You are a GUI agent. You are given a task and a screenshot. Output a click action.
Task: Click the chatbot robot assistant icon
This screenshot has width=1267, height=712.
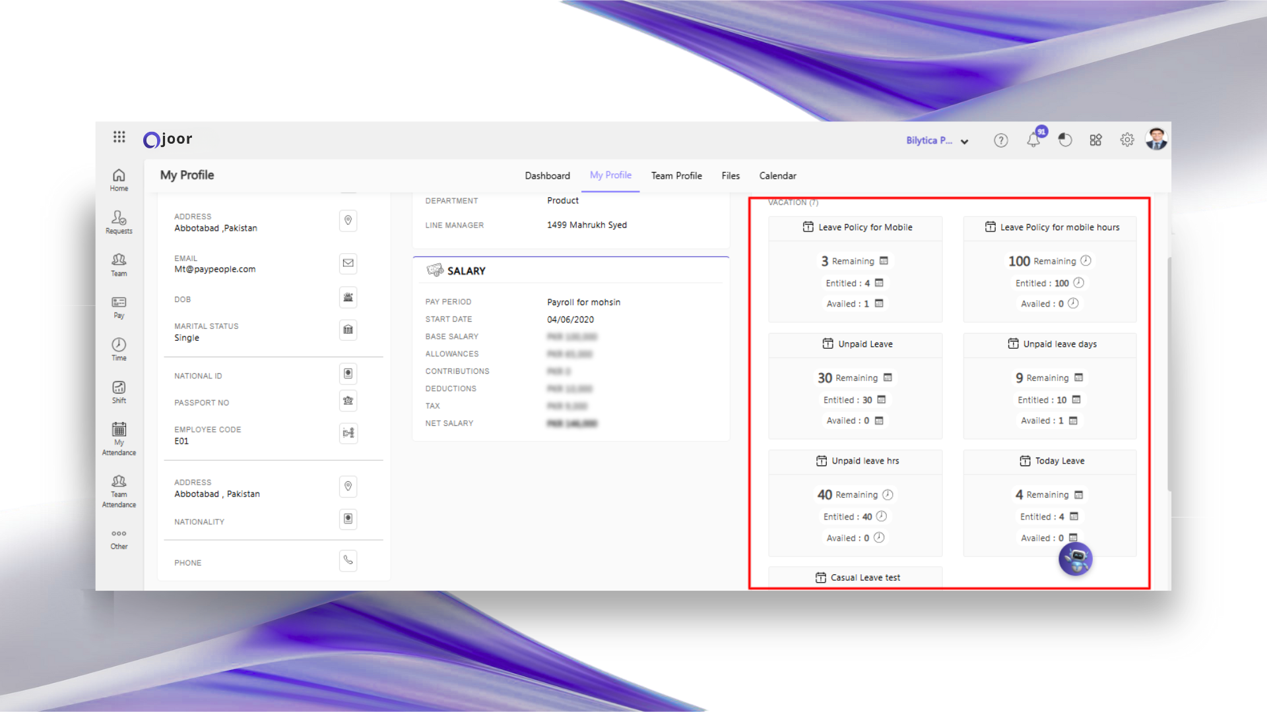[1075, 559]
